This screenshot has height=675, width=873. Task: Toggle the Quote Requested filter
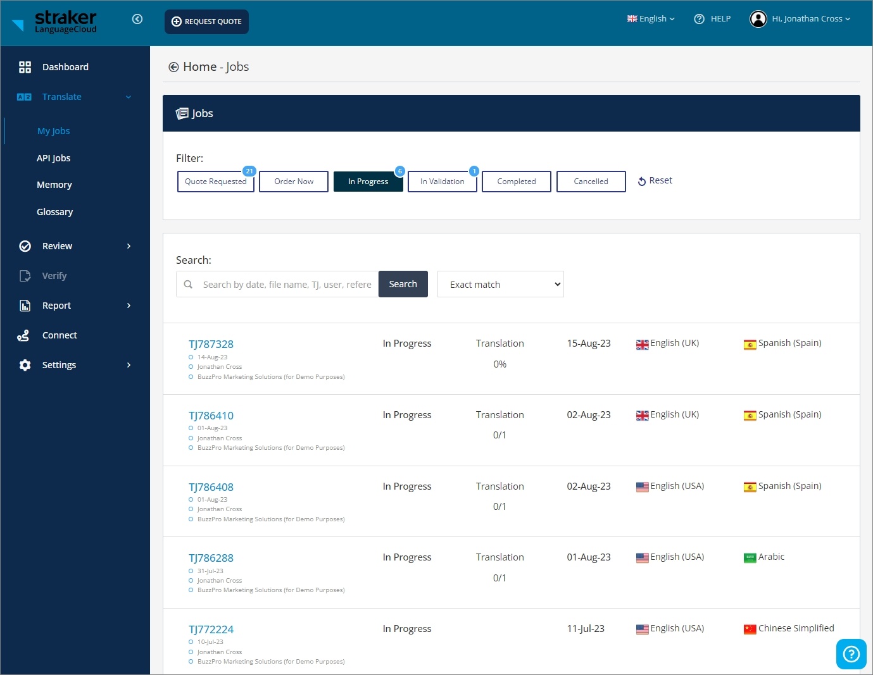point(216,182)
